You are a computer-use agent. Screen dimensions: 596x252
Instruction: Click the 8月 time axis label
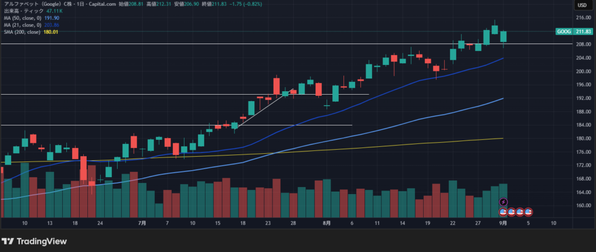click(327, 223)
